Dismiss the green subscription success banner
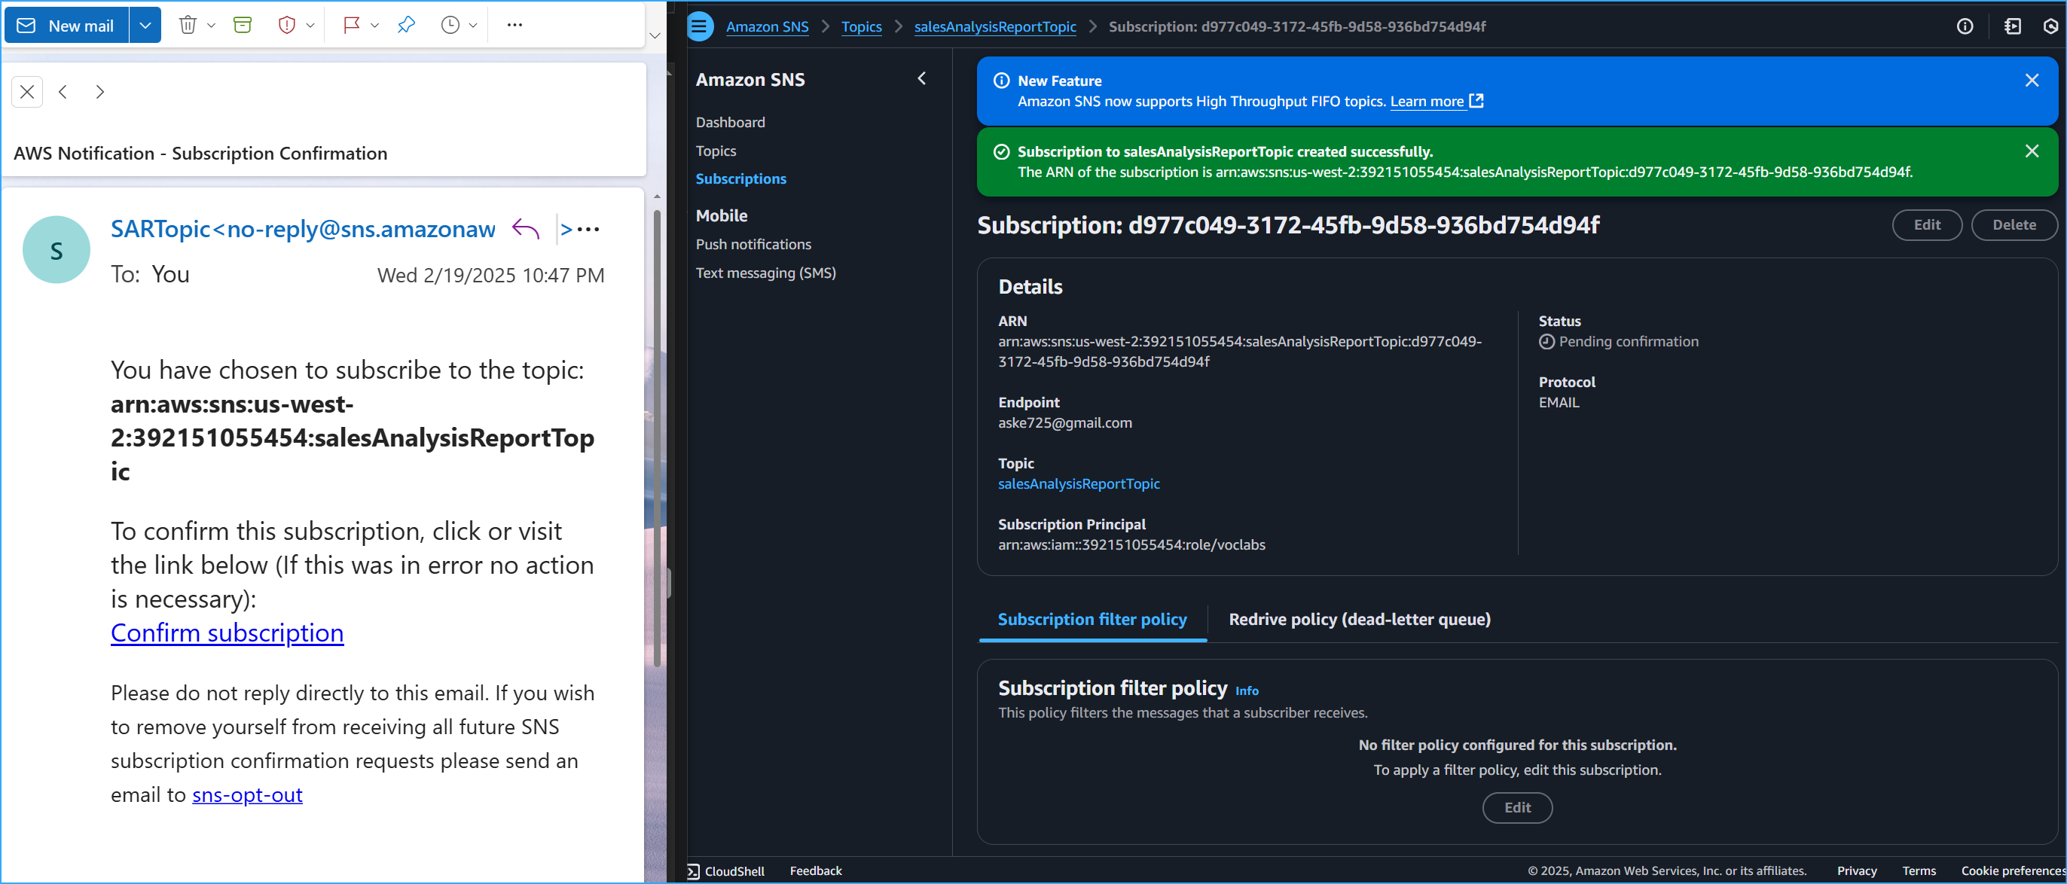Screen dimensions: 2067x884 pos(2031,151)
